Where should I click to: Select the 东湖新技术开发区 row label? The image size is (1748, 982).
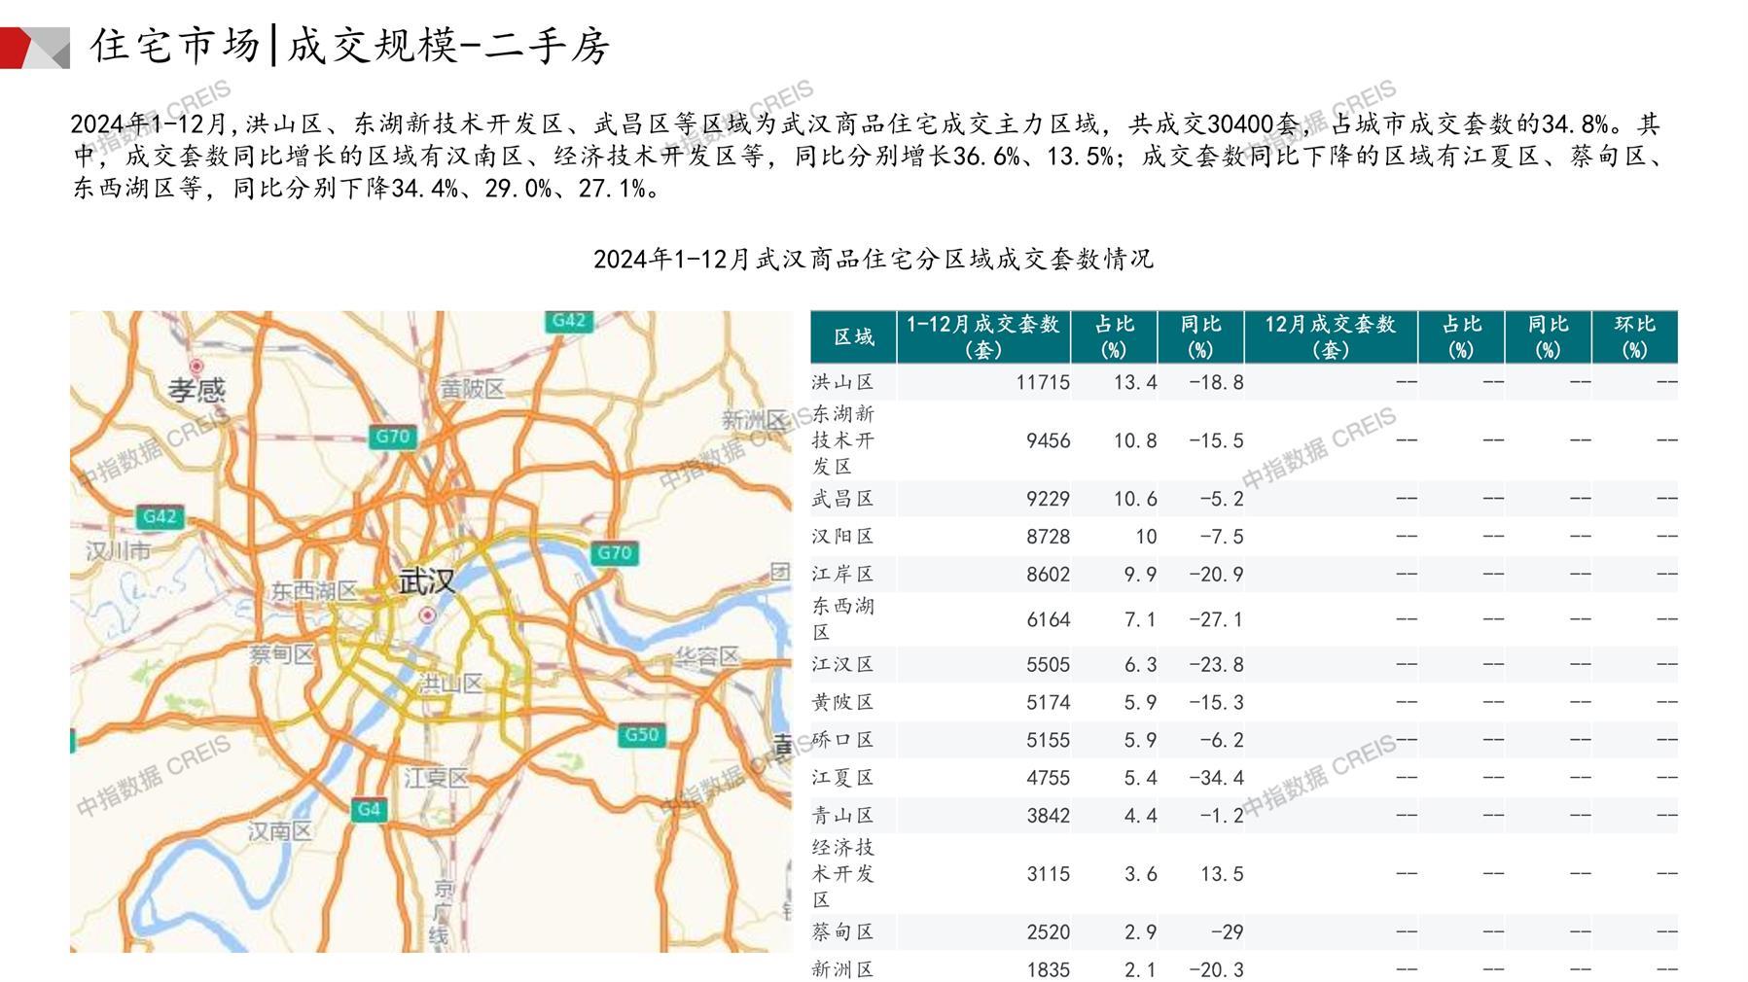pos(842,440)
